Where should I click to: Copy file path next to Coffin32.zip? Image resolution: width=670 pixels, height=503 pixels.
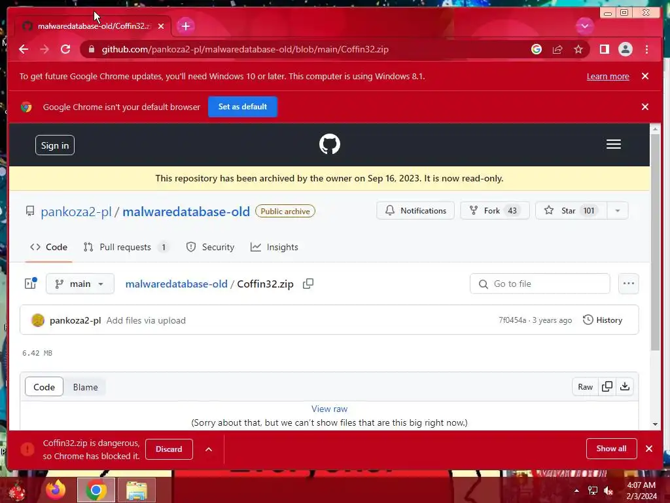308,284
